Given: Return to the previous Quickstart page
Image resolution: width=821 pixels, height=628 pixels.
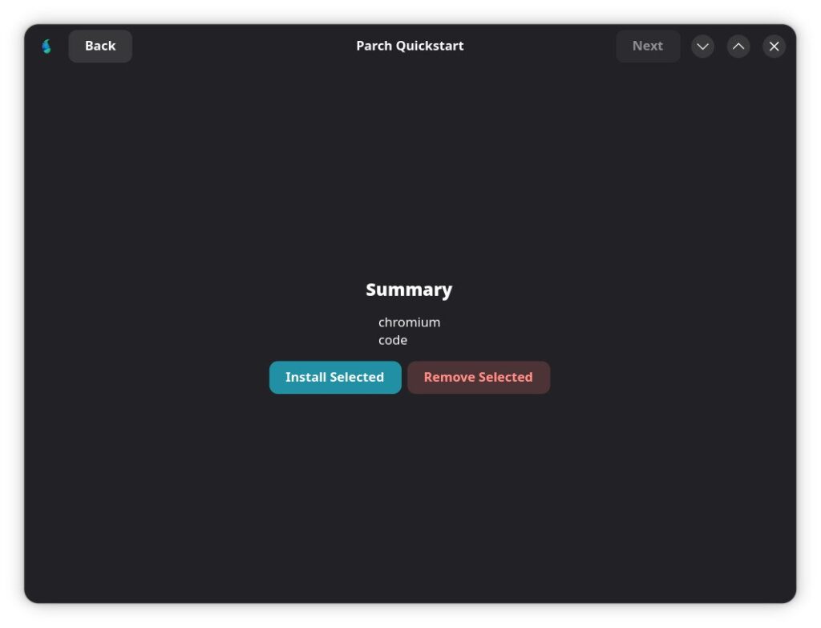Looking at the screenshot, I should tap(100, 47).
